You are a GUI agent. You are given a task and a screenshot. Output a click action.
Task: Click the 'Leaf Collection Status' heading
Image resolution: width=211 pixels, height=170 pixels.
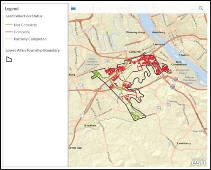point(24,16)
